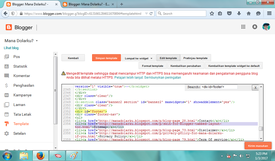The width and height of the screenshot is (275, 161).
Task: Click the Edit template button
Action: click(x=168, y=58)
